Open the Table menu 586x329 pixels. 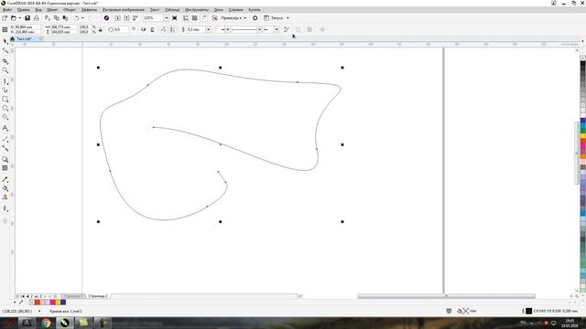(172, 10)
